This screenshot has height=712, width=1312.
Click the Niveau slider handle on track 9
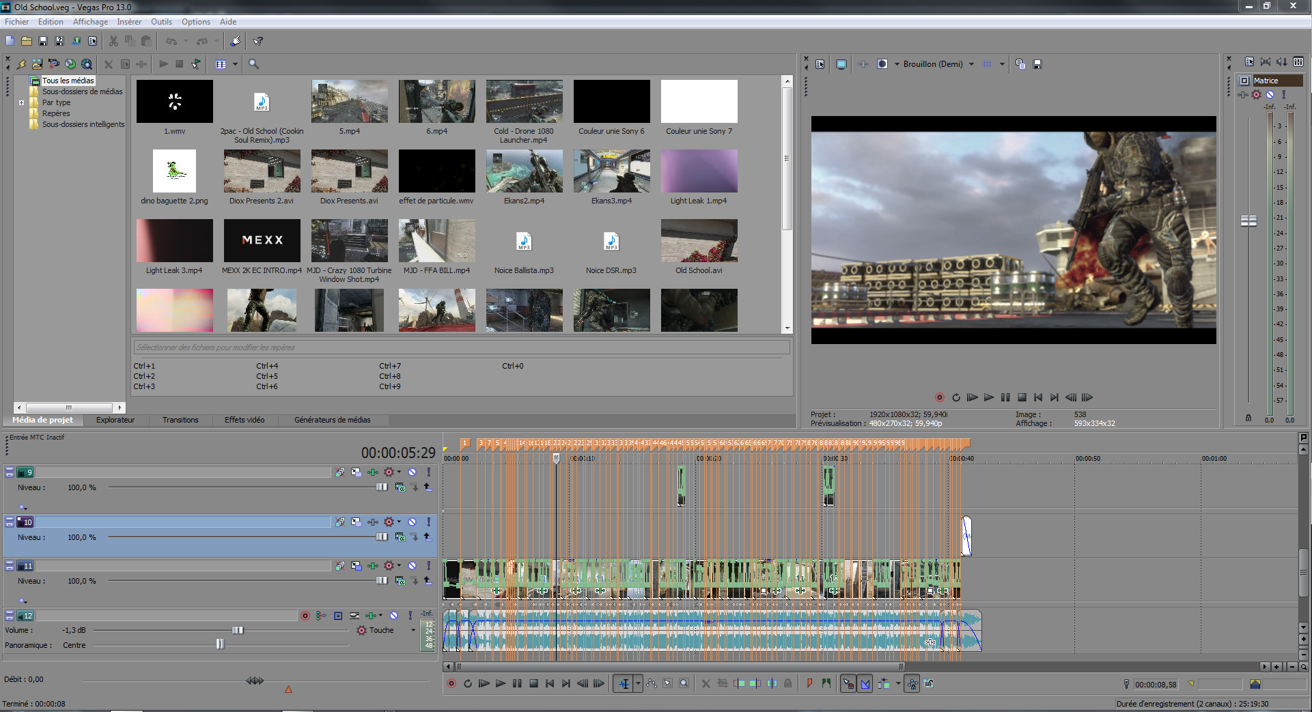click(x=382, y=487)
